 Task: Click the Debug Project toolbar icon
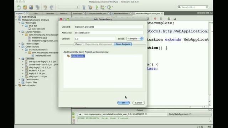click(x=103, y=7)
